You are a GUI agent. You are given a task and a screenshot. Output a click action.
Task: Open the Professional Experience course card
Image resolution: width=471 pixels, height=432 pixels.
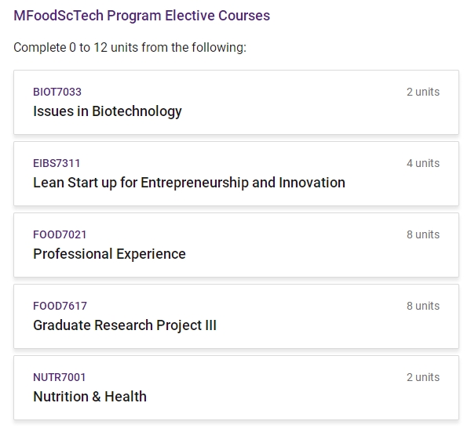pyautogui.click(x=236, y=245)
